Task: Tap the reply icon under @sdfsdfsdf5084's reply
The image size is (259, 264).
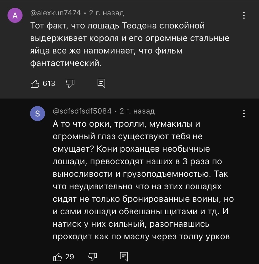Action: 124,257
